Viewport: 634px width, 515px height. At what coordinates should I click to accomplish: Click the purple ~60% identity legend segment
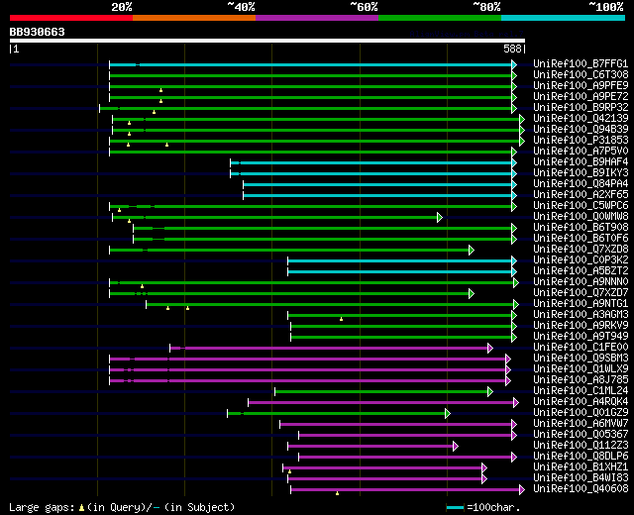pyautogui.click(x=317, y=18)
